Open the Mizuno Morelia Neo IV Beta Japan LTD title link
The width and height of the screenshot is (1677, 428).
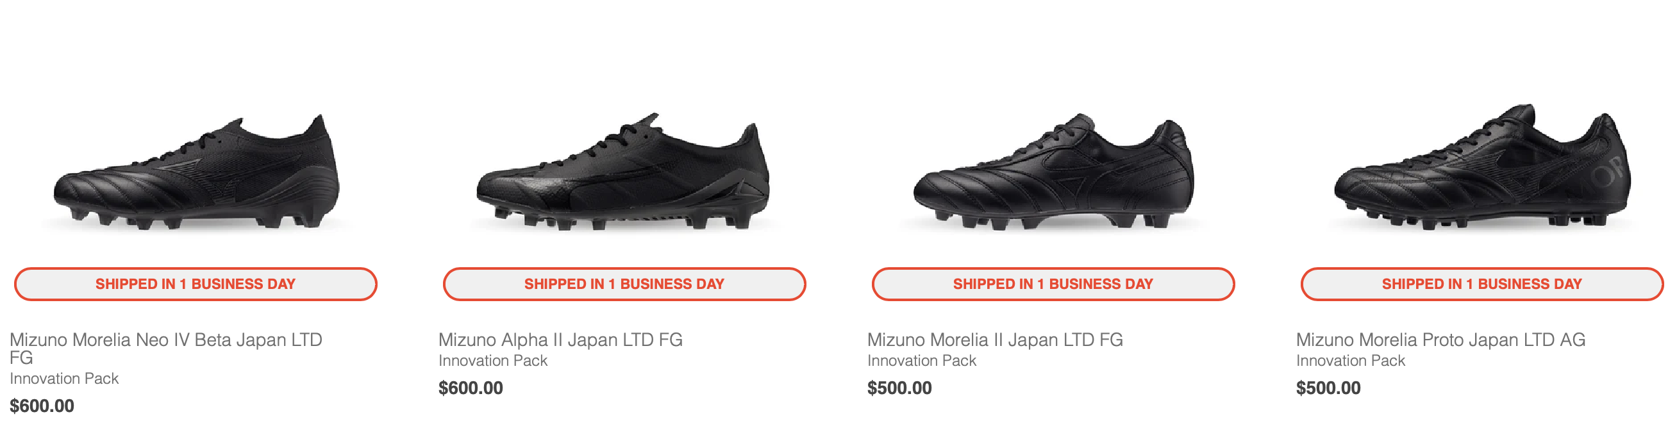coord(166,349)
